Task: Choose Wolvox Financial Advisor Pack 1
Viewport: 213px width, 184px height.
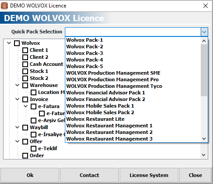Action: pyautogui.click(x=133, y=93)
